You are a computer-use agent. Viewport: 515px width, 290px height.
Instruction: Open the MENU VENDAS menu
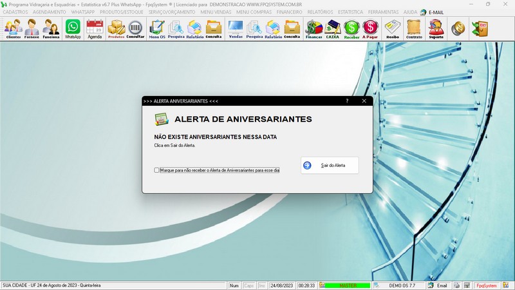pos(216,12)
